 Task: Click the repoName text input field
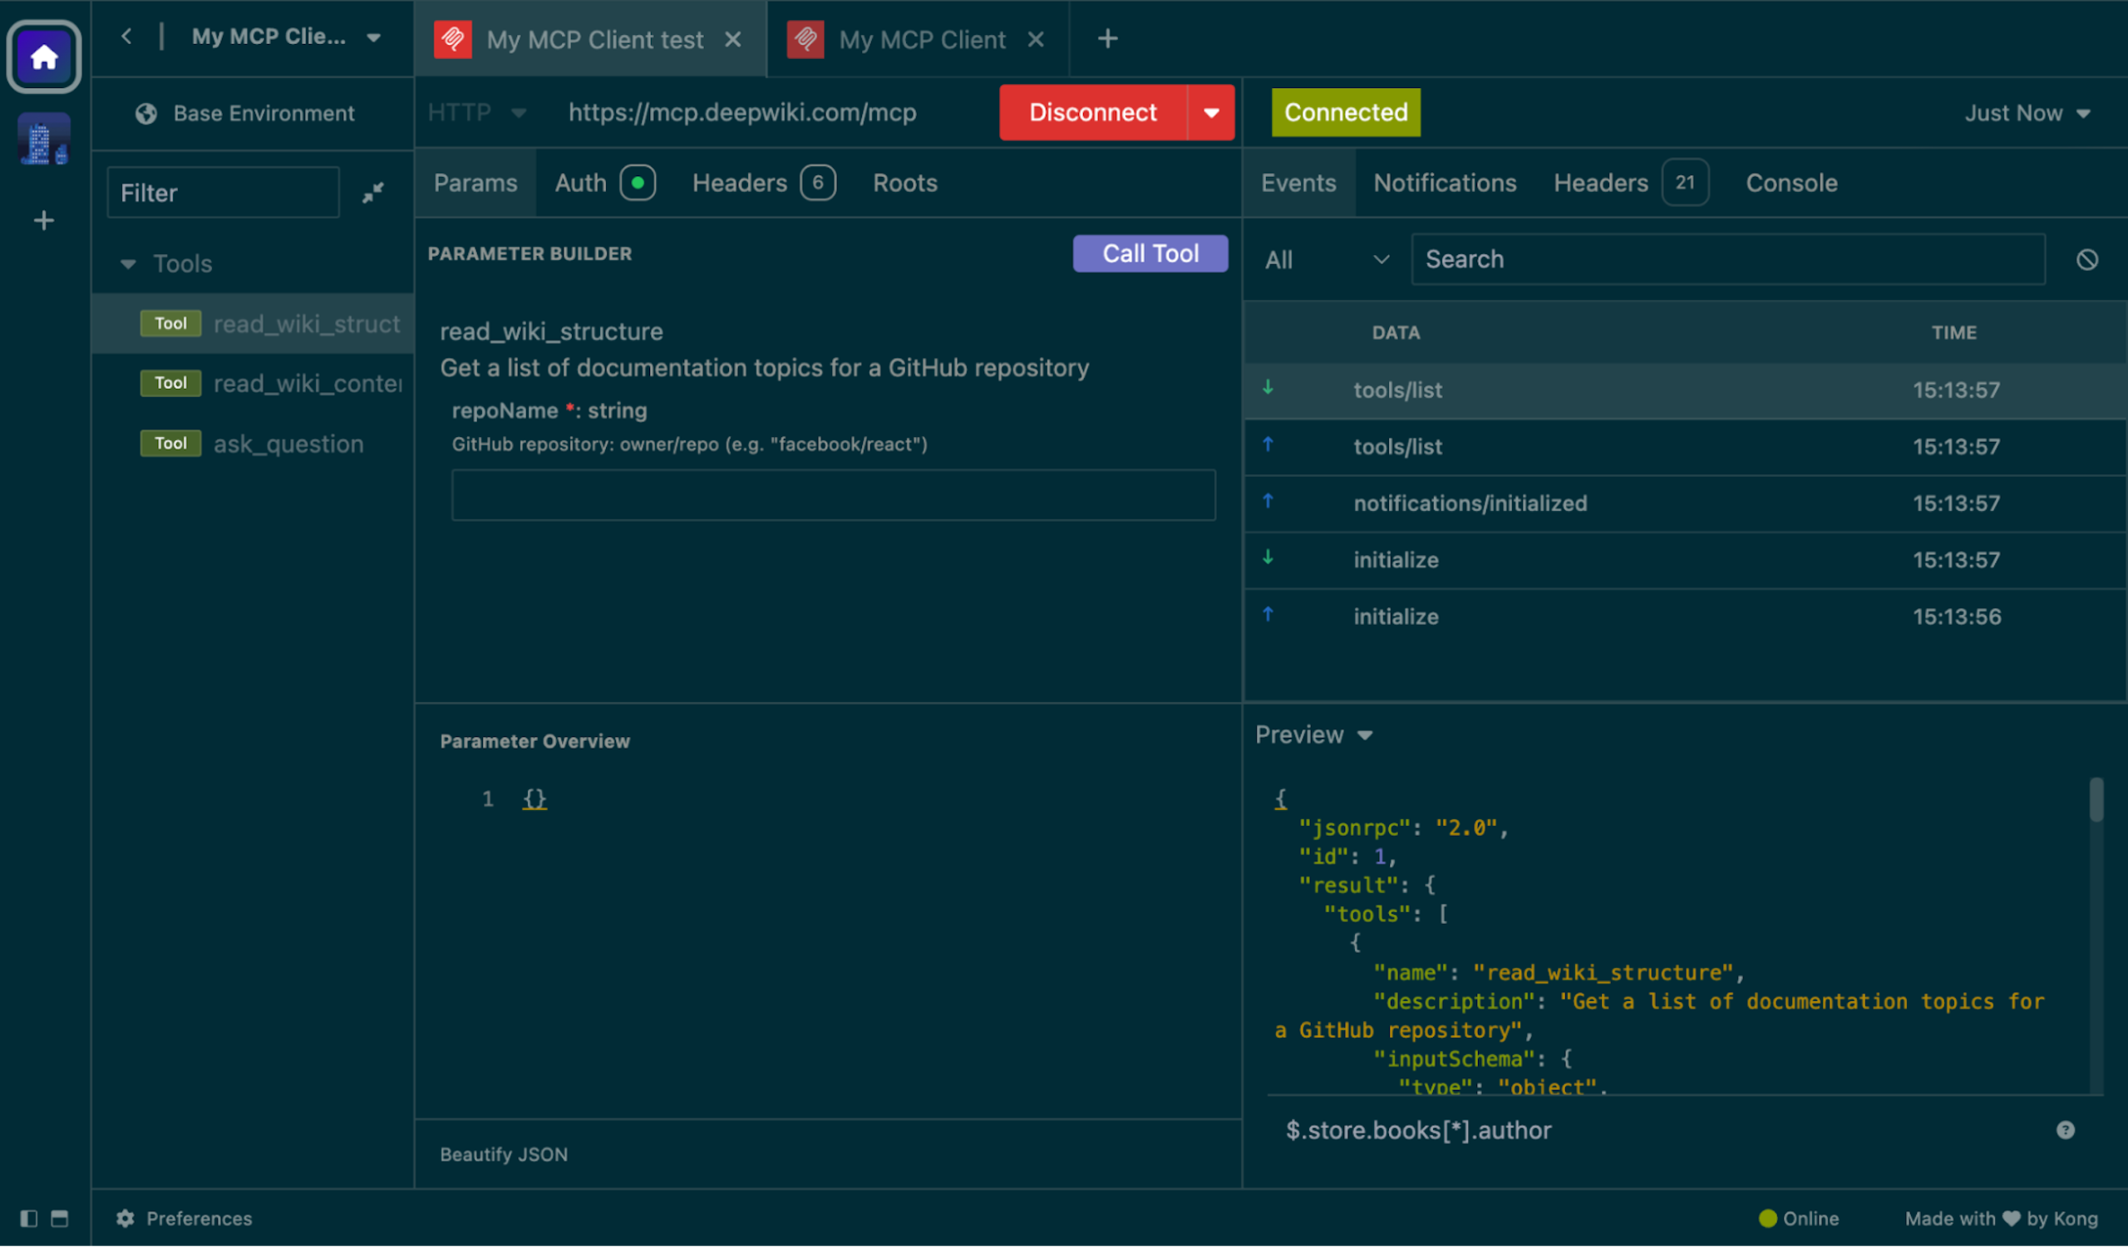click(x=833, y=495)
